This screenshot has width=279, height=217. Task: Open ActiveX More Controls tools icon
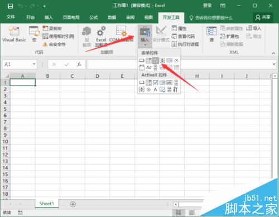[176, 90]
